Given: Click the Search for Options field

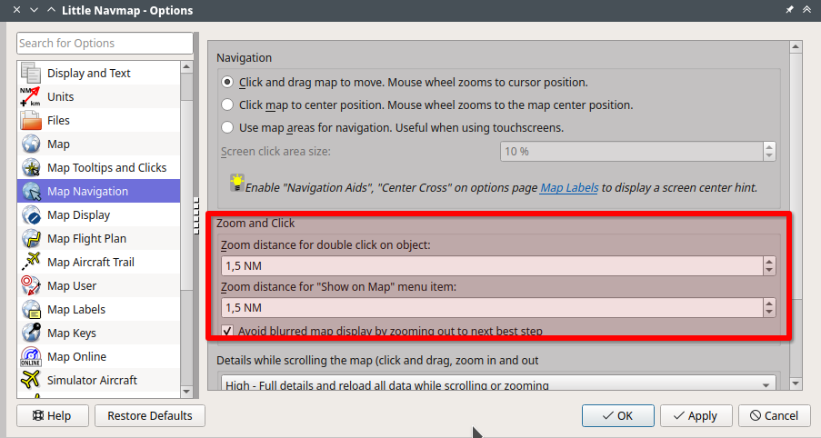Looking at the screenshot, I should (x=105, y=43).
